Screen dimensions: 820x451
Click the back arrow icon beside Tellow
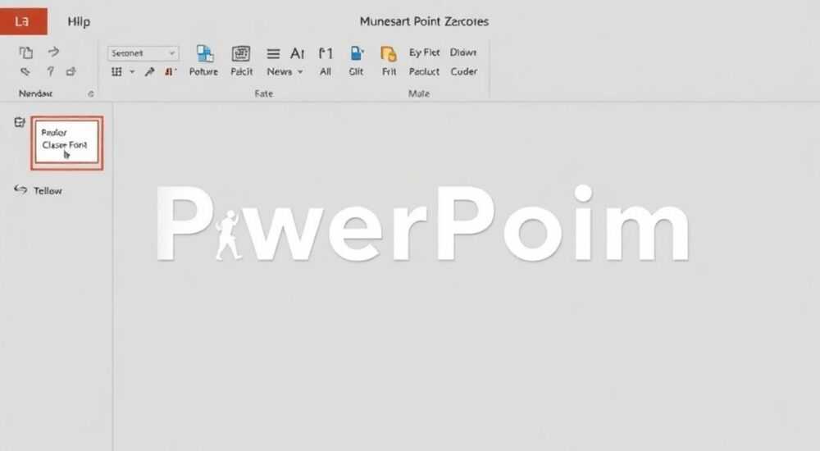tap(20, 189)
